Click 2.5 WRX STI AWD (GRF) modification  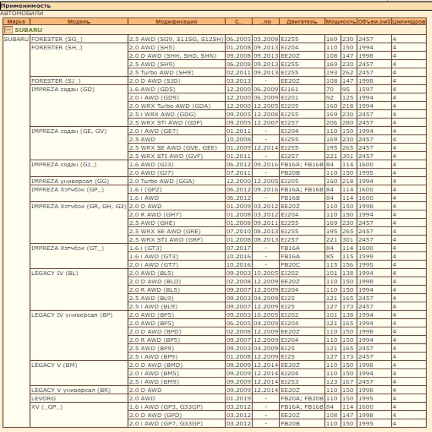166,240
